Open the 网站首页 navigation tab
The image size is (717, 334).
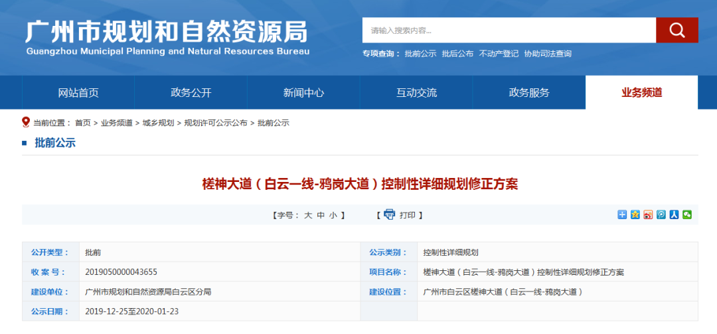point(78,93)
